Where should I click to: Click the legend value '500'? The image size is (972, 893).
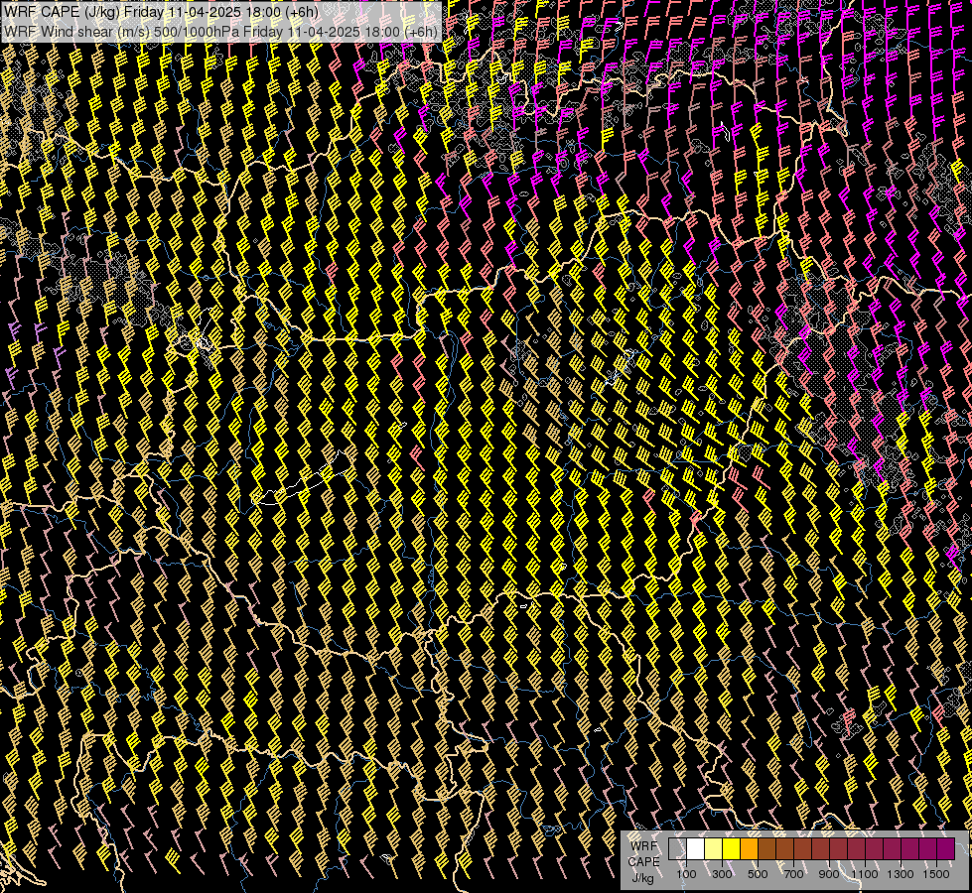[758, 874]
